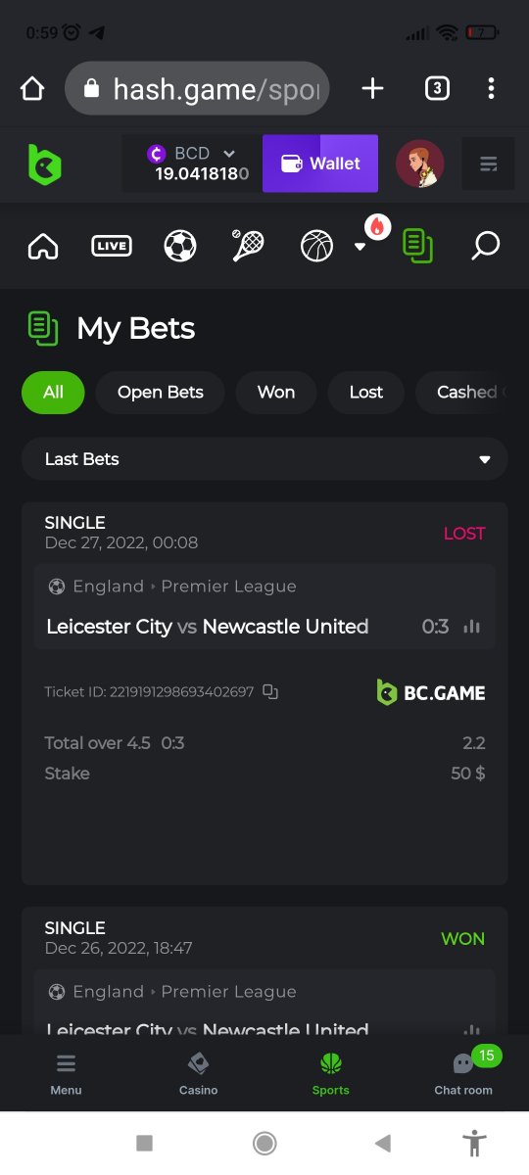529x1175 pixels.
Task: Expand the Last Bets dropdown
Action: pos(264,459)
